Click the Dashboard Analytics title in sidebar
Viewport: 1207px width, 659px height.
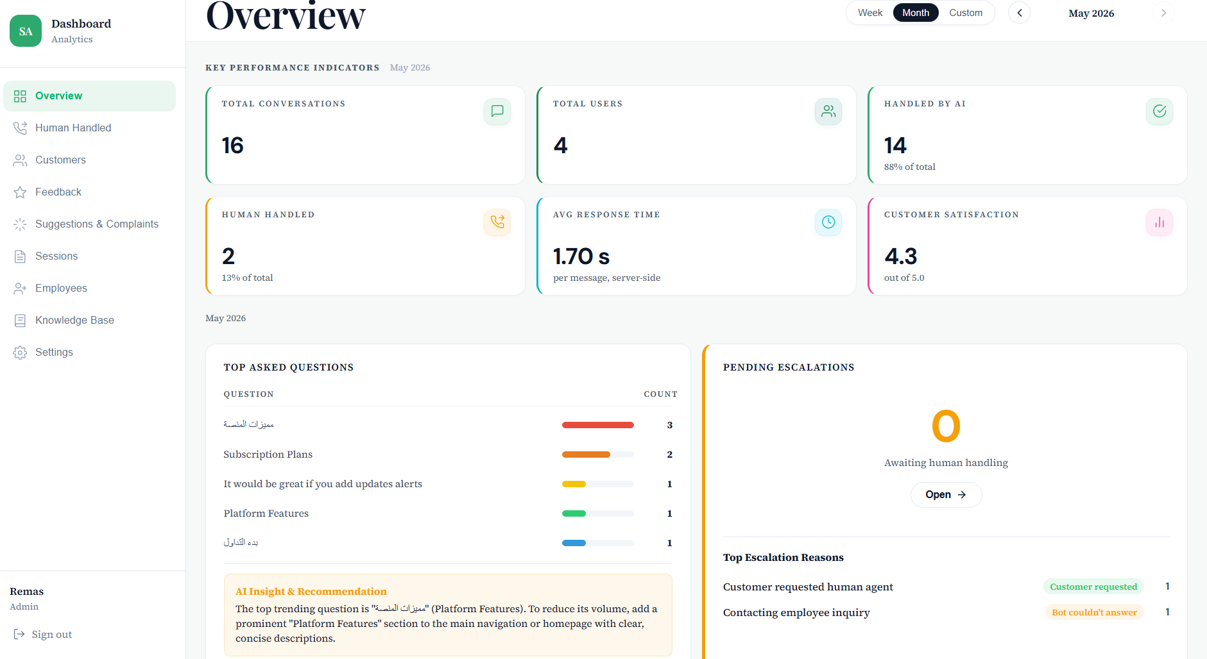[x=81, y=31]
